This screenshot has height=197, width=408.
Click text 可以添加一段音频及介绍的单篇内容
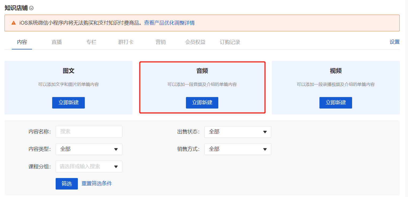[202, 84]
